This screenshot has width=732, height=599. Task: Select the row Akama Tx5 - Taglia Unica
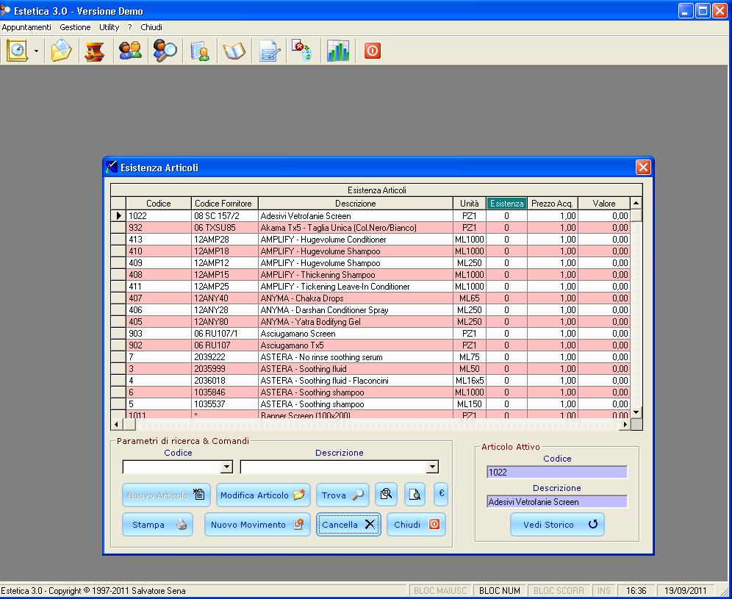click(370, 227)
